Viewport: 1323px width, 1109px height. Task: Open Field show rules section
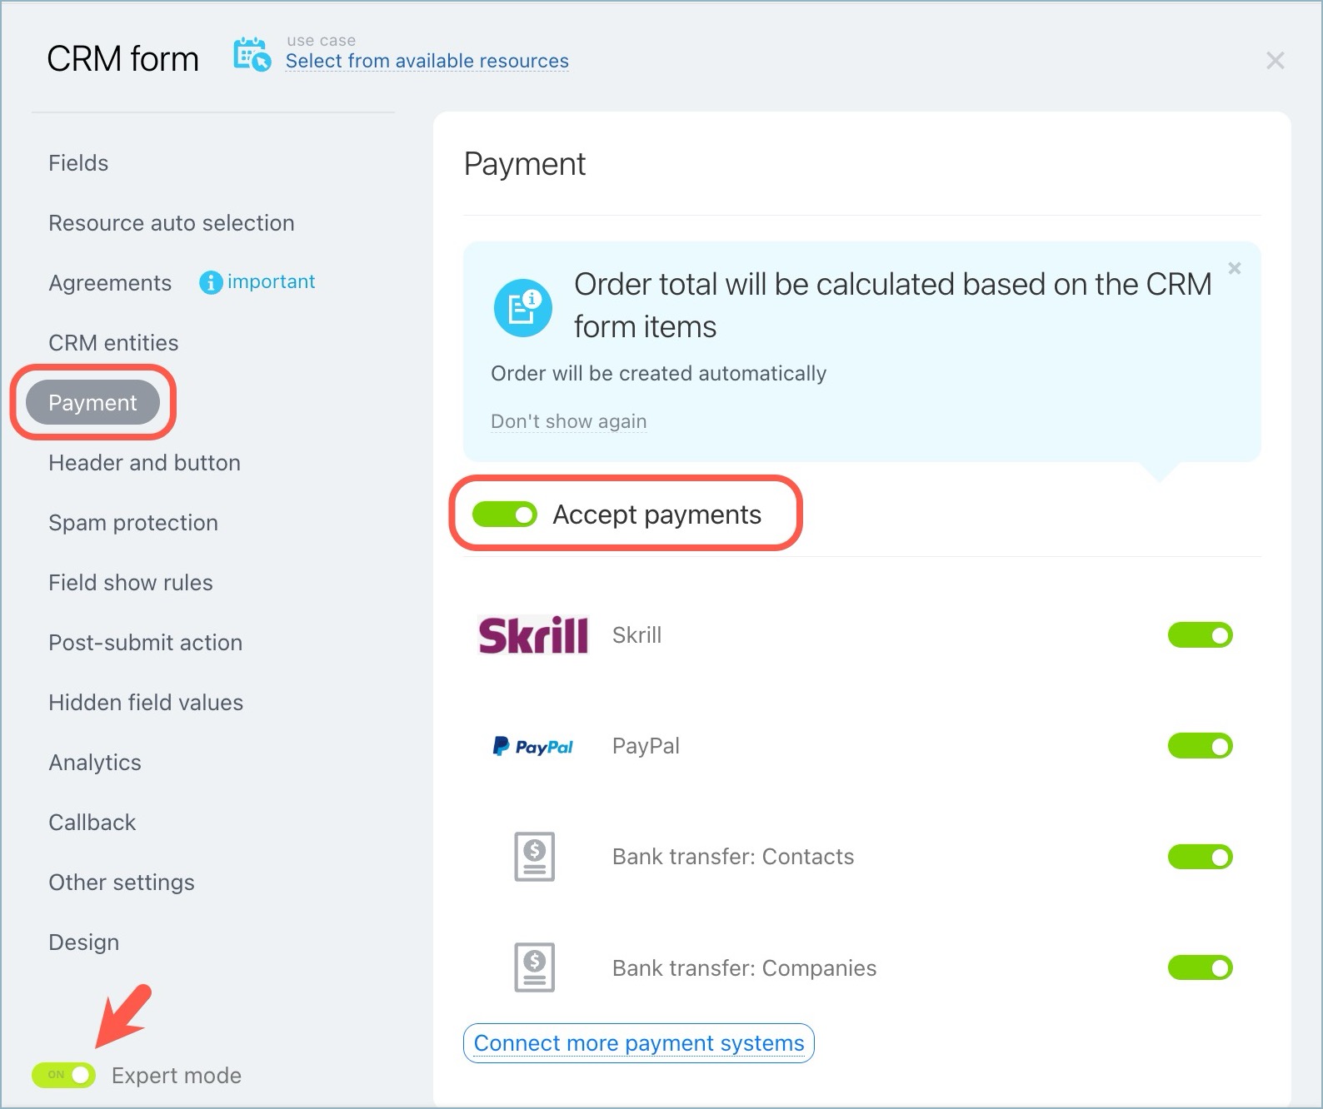point(131,583)
